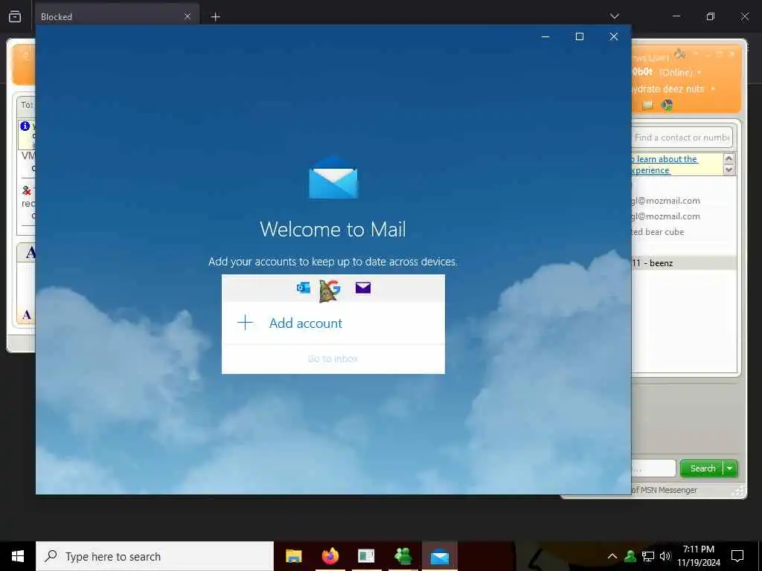
Task: Click the Messenger banner scroll up arrow
Action: coord(729,158)
